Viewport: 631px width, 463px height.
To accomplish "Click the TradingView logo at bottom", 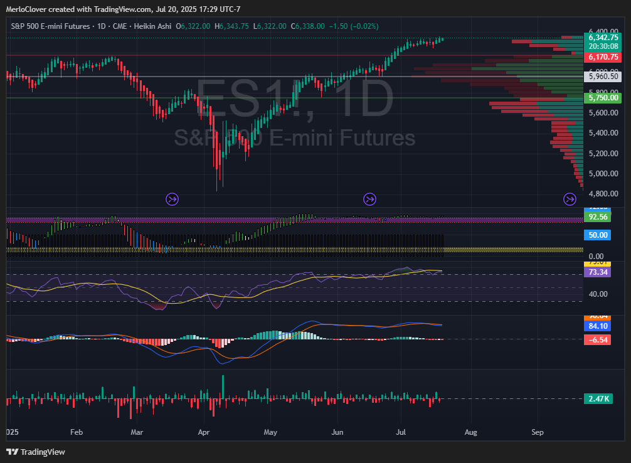I will [35, 452].
